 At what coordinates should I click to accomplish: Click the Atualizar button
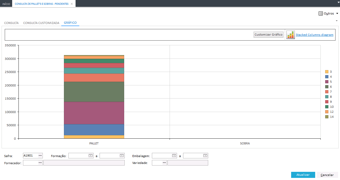pyautogui.click(x=303, y=175)
